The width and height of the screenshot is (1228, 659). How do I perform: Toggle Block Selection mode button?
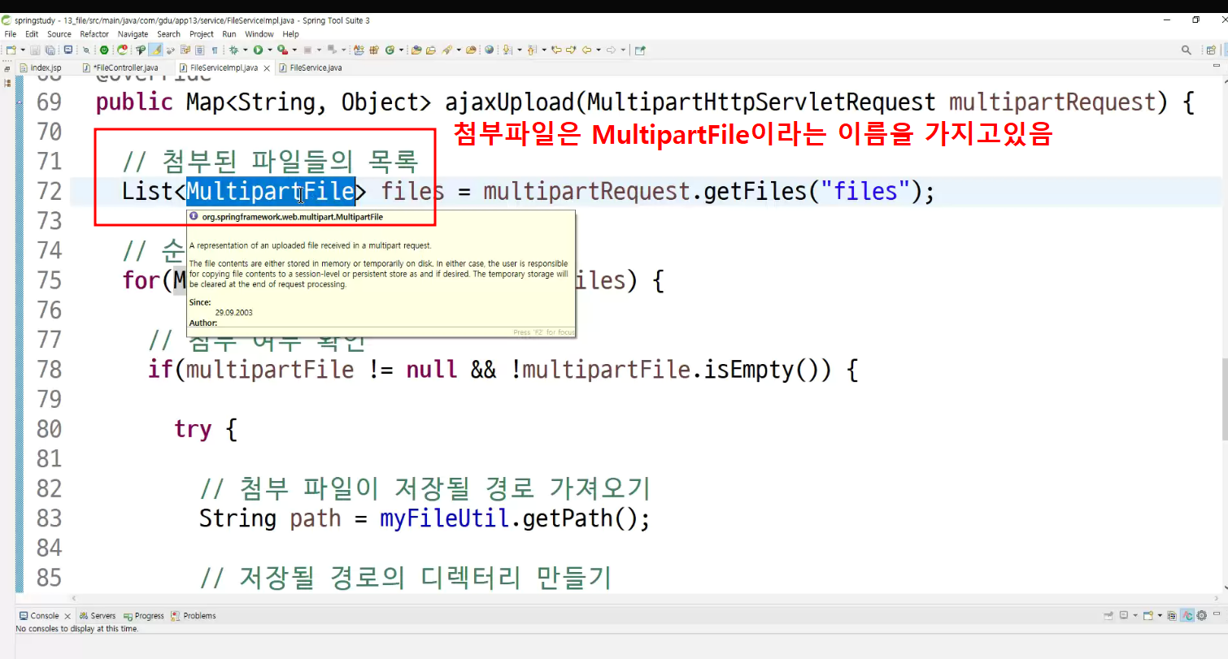click(x=199, y=50)
